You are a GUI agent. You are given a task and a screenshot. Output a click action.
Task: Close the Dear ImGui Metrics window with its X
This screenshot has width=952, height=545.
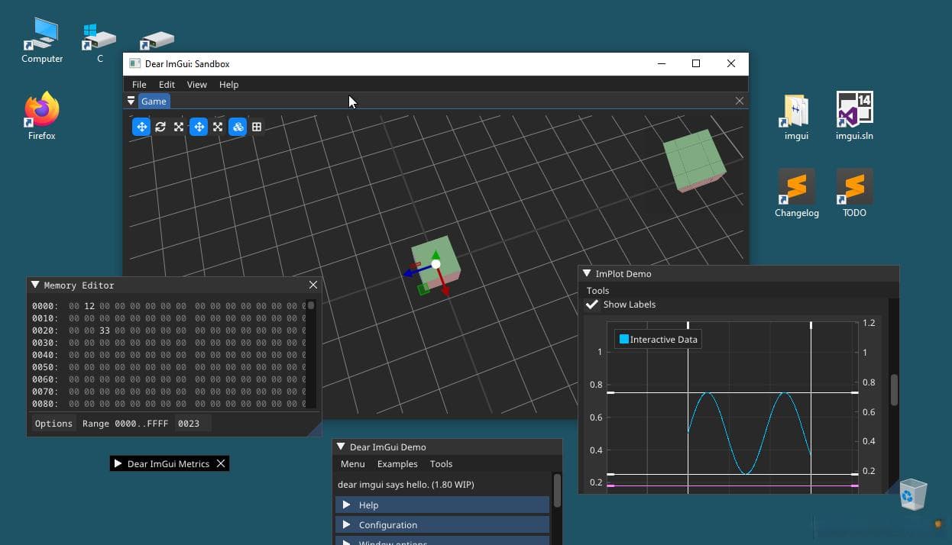coord(221,463)
